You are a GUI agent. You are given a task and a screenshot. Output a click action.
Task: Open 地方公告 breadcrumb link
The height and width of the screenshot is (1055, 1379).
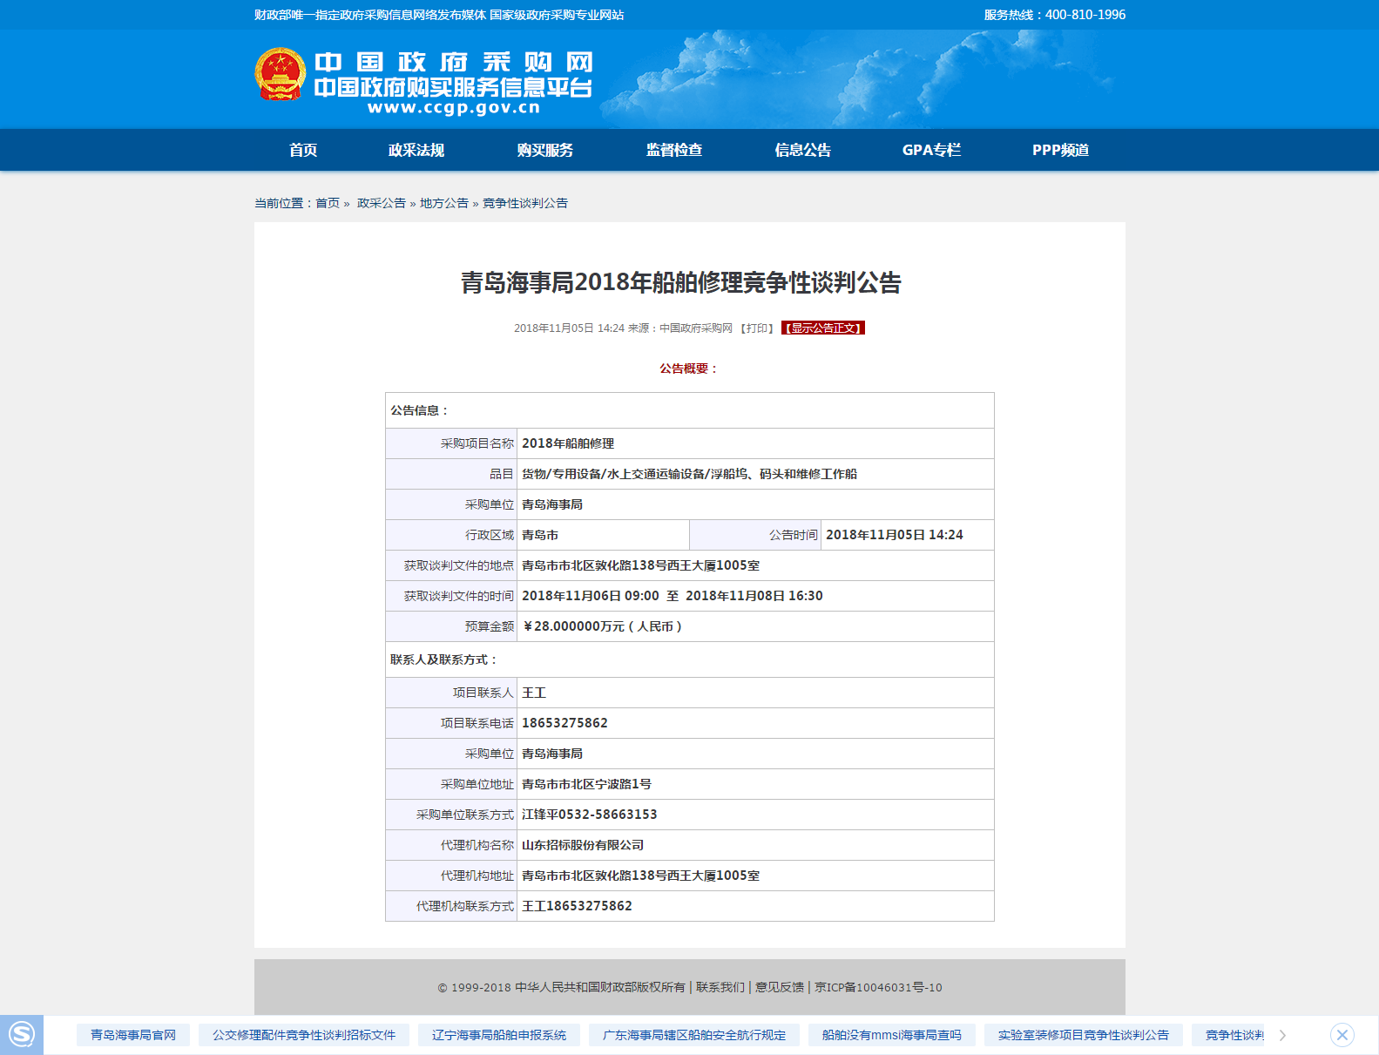(444, 203)
